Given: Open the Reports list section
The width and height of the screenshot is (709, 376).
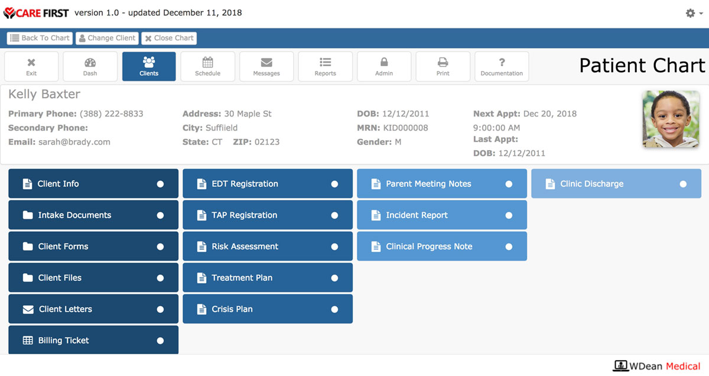Looking at the screenshot, I should 325,66.
